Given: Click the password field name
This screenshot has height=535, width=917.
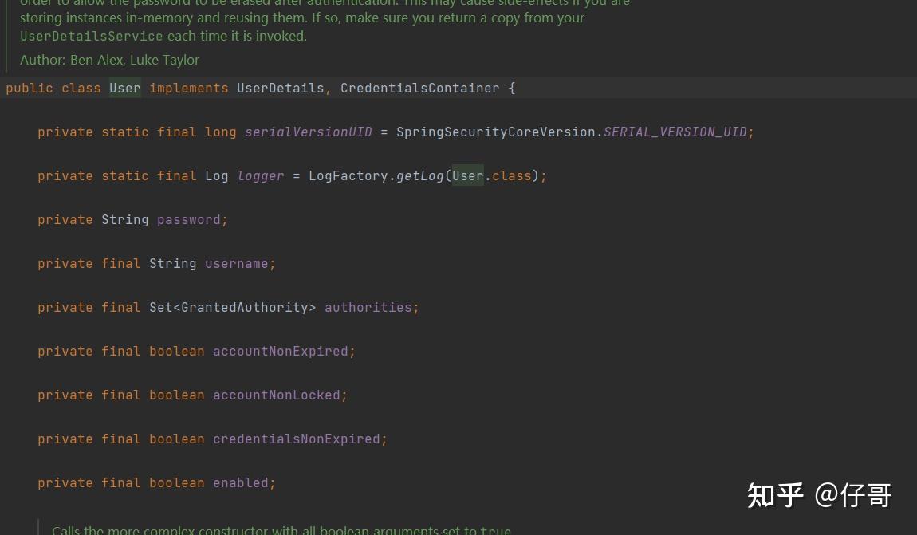Looking at the screenshot, I should tap(189, 219).
